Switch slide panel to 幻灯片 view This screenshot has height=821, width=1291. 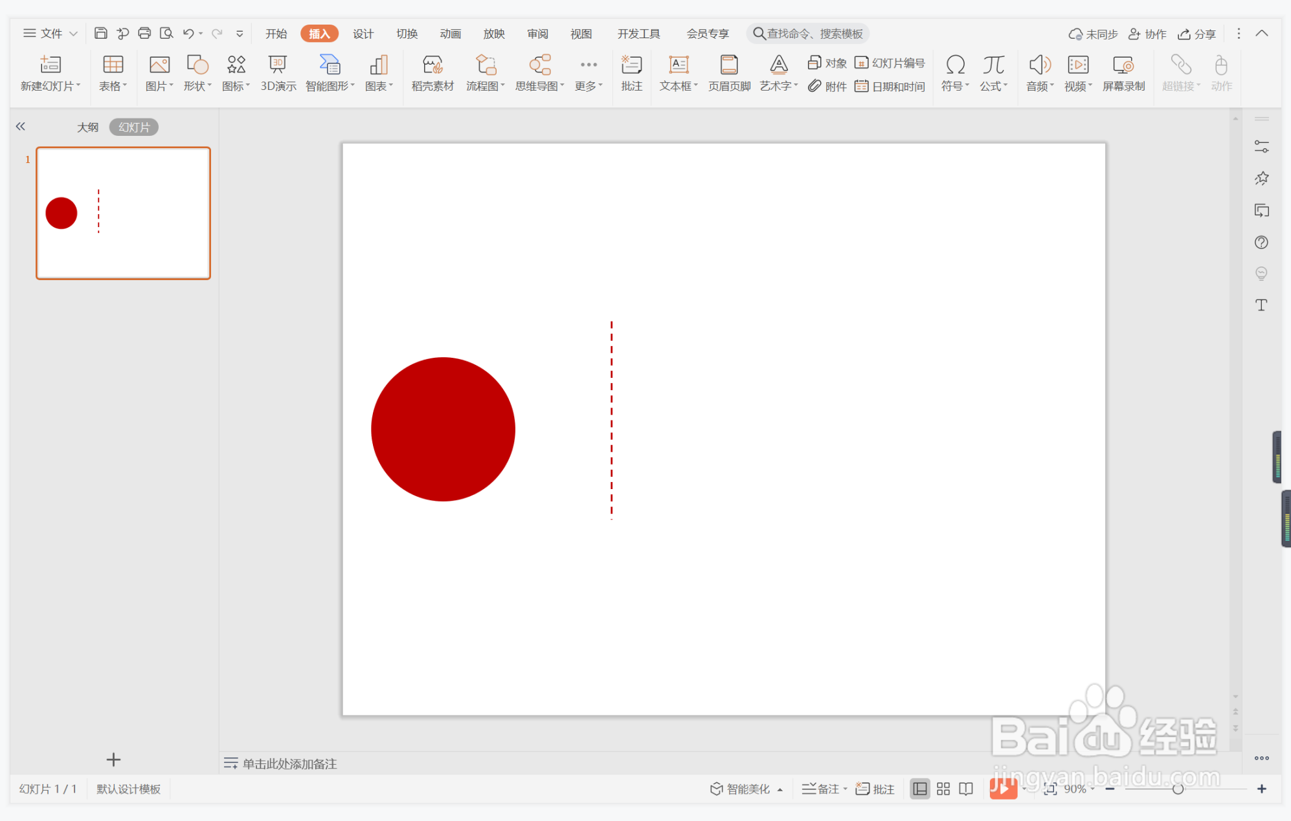point(134,127)
